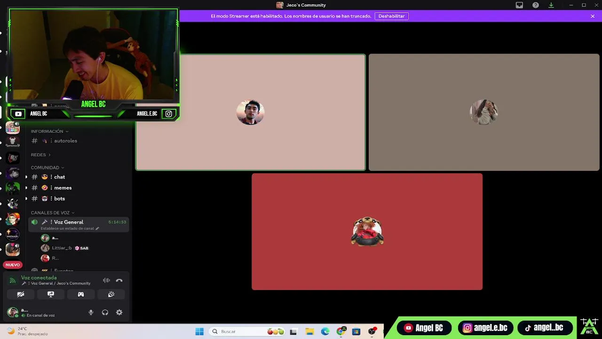
Task: Focus the pink video tile with man avatar
Action: (x=251, y=112)
